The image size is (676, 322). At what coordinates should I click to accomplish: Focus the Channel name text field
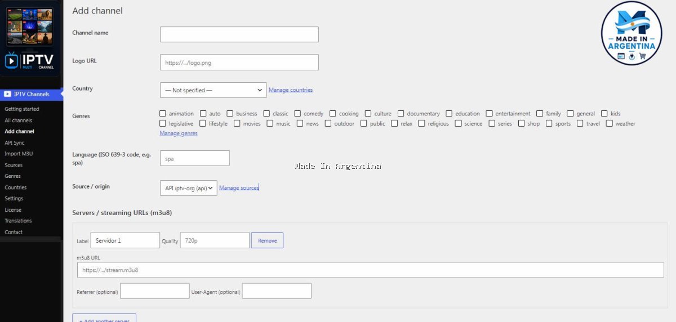point(239,34)
